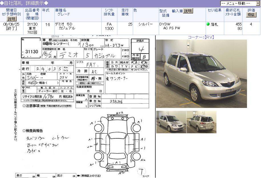This screenshot has width=261, height=178.
Task: Click the シルバー color cell
Action: (145, 24)
